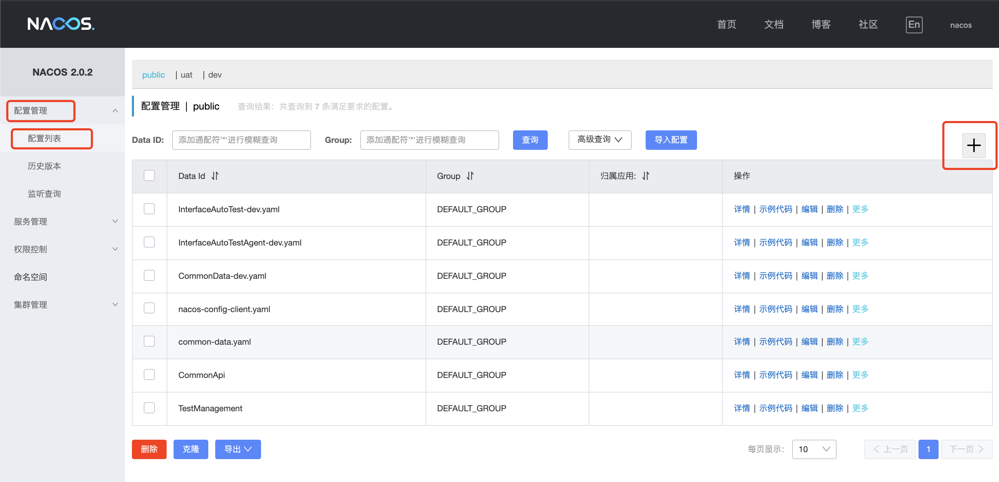This screenshot has width=999, height=482.
Task: Open 示例代码 for TestManagement row
Action: click(775, 408)
